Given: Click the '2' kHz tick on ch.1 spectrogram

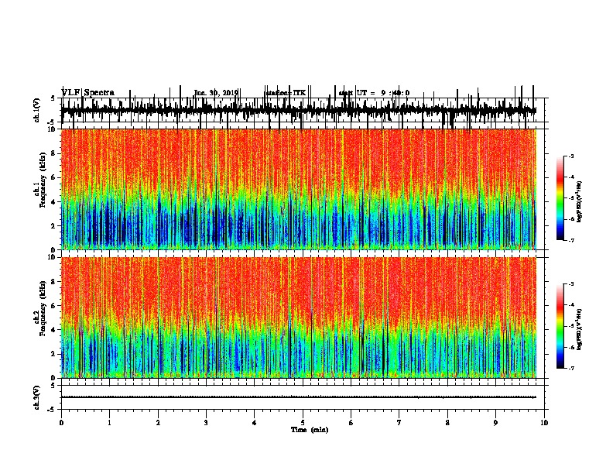Looking at the screenshot, I should tap(54, 226).
